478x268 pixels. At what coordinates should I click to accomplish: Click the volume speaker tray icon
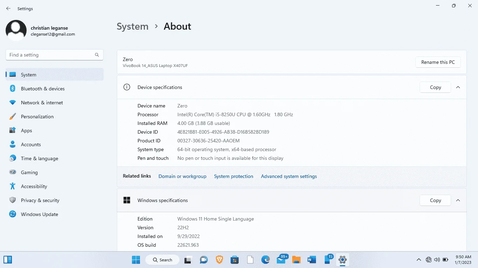[x=437, y=260]
